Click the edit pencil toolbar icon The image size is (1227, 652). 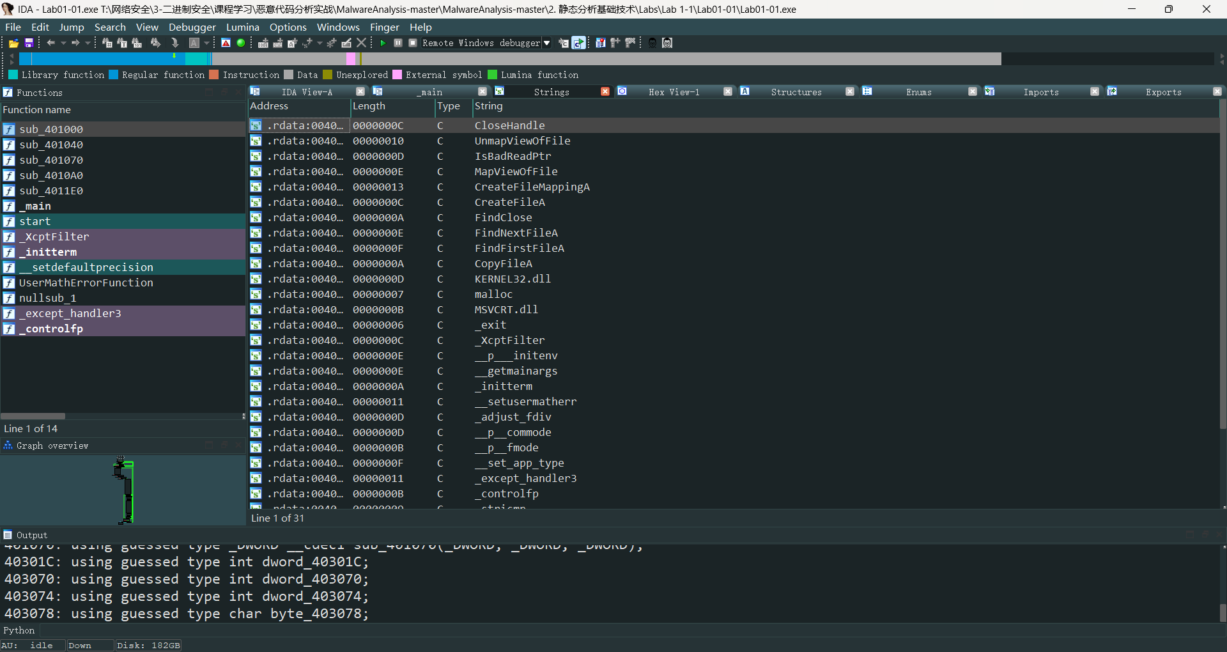coord(346,43)
